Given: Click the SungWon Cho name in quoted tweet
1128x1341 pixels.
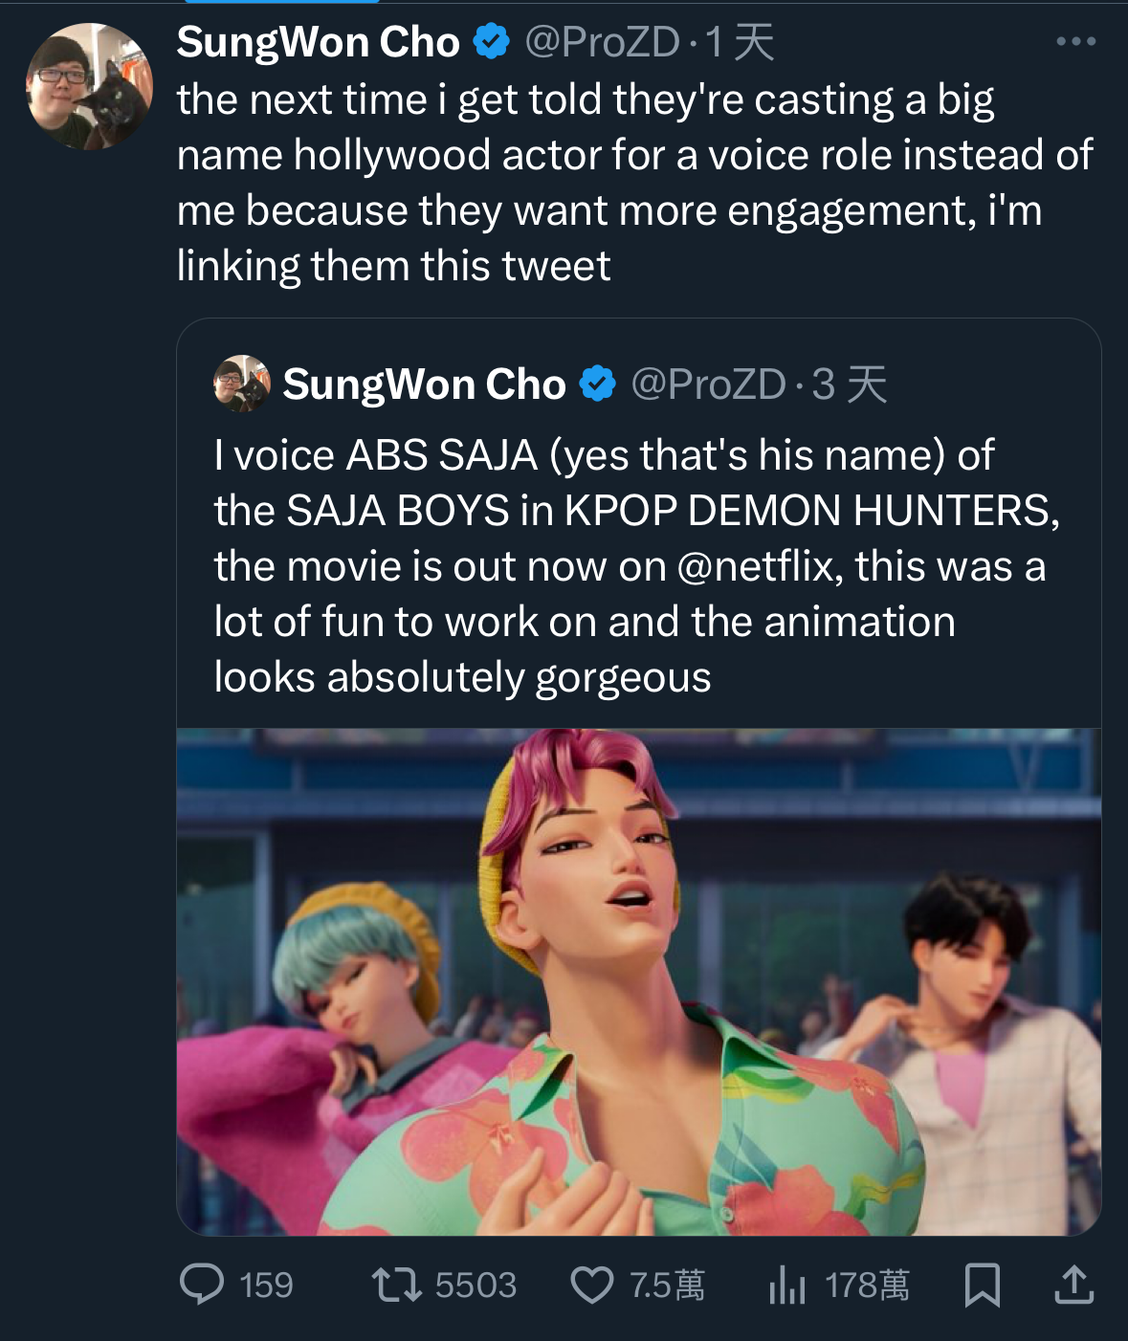Looking at the screenshot, I should [x=424, y=385].
